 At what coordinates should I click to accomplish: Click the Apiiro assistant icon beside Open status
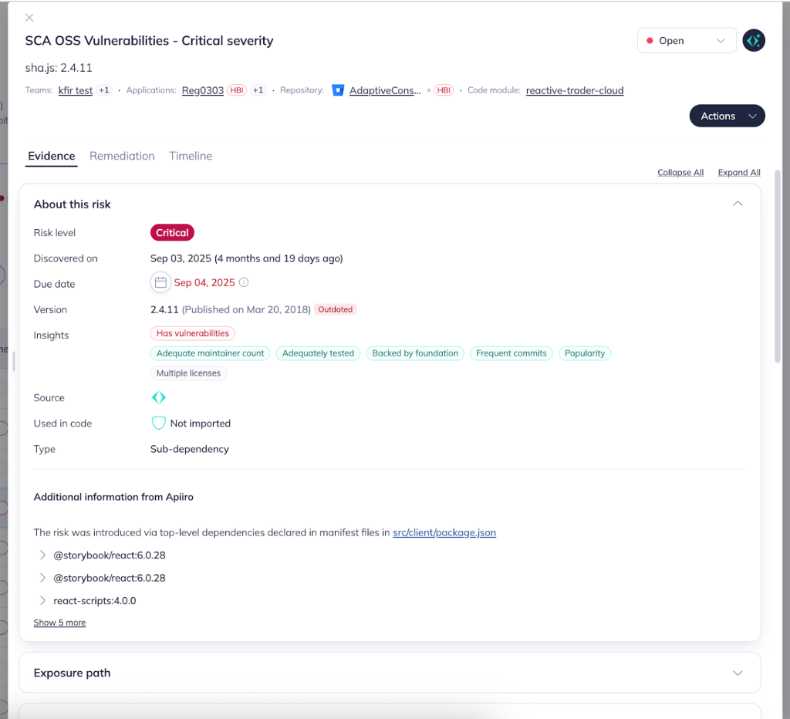753,41
